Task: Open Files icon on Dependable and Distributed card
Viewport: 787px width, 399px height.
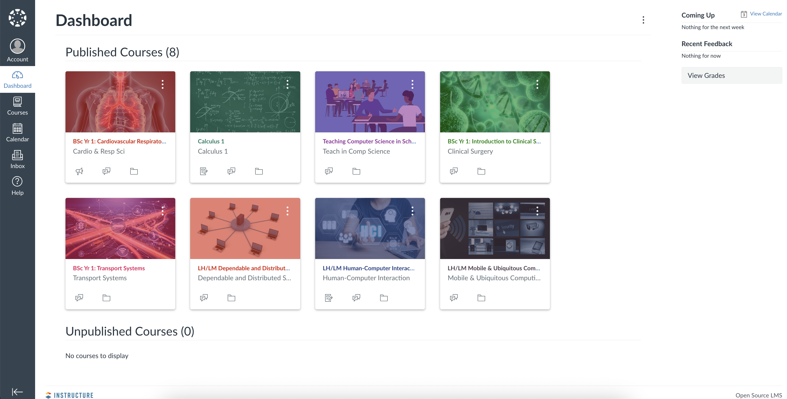Action: pos(231,298)
